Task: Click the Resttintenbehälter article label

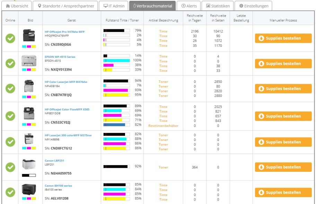Action: (x=164, y=126)
